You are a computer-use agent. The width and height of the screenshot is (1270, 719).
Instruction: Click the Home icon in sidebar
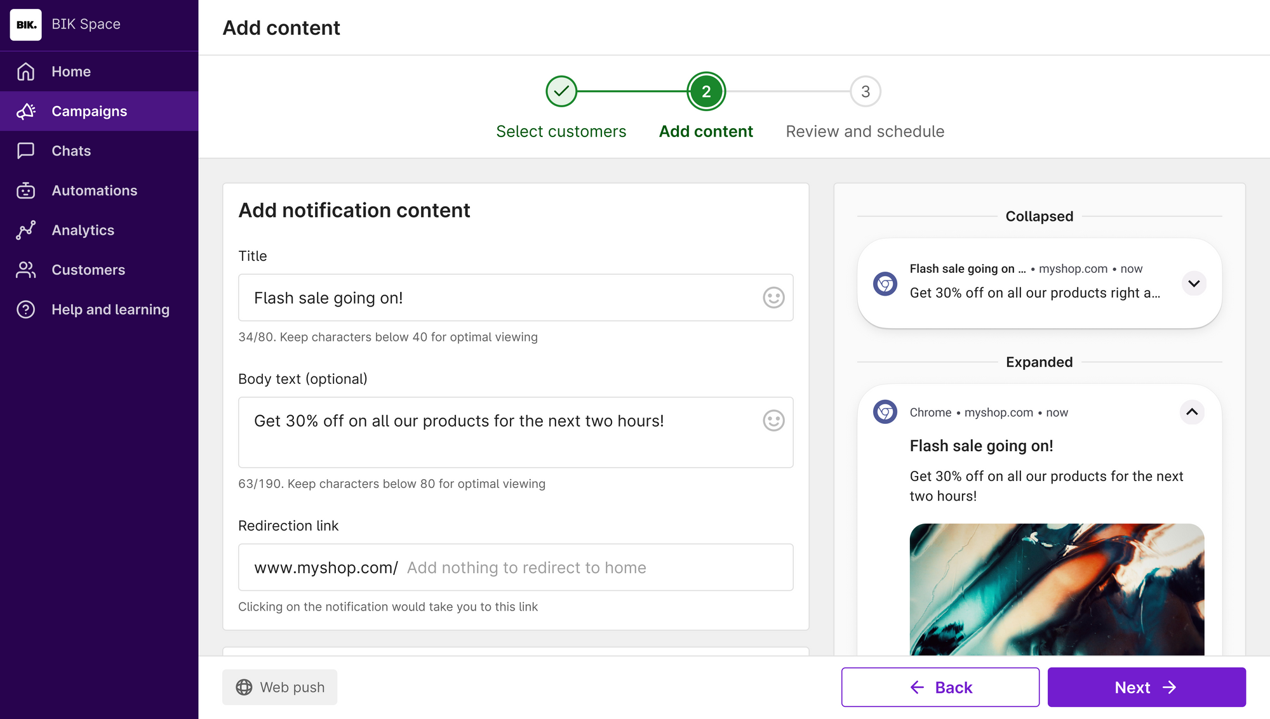(26, 72)
